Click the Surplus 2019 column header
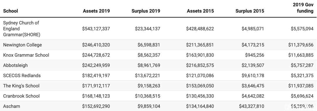 pos(146,11)
